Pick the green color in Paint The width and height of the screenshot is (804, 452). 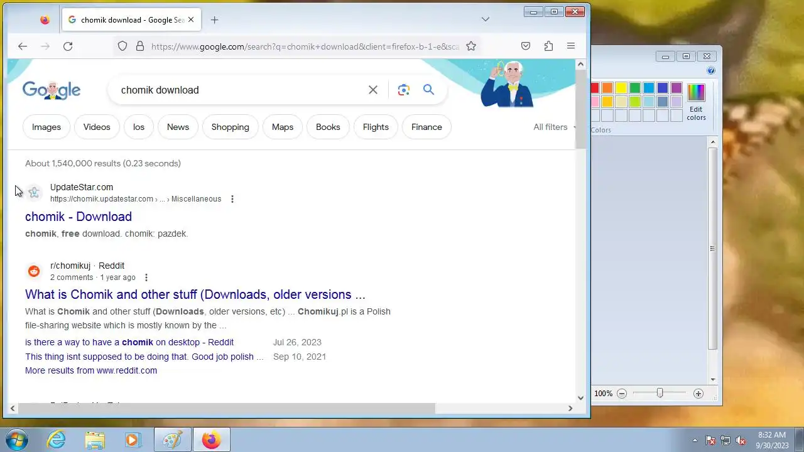[x=635, y=88]
